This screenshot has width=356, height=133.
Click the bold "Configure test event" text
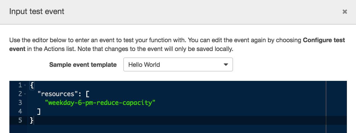pyautogui.click(x=324, y=40)
